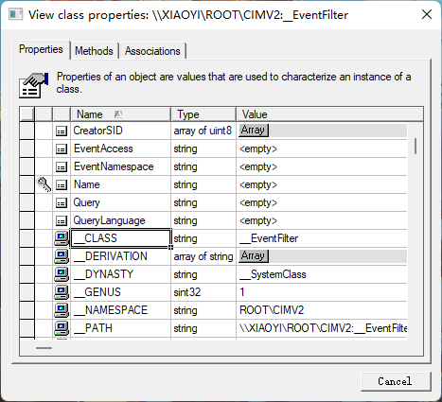Click the property icon next to EventAccess

tap(62, 149)
